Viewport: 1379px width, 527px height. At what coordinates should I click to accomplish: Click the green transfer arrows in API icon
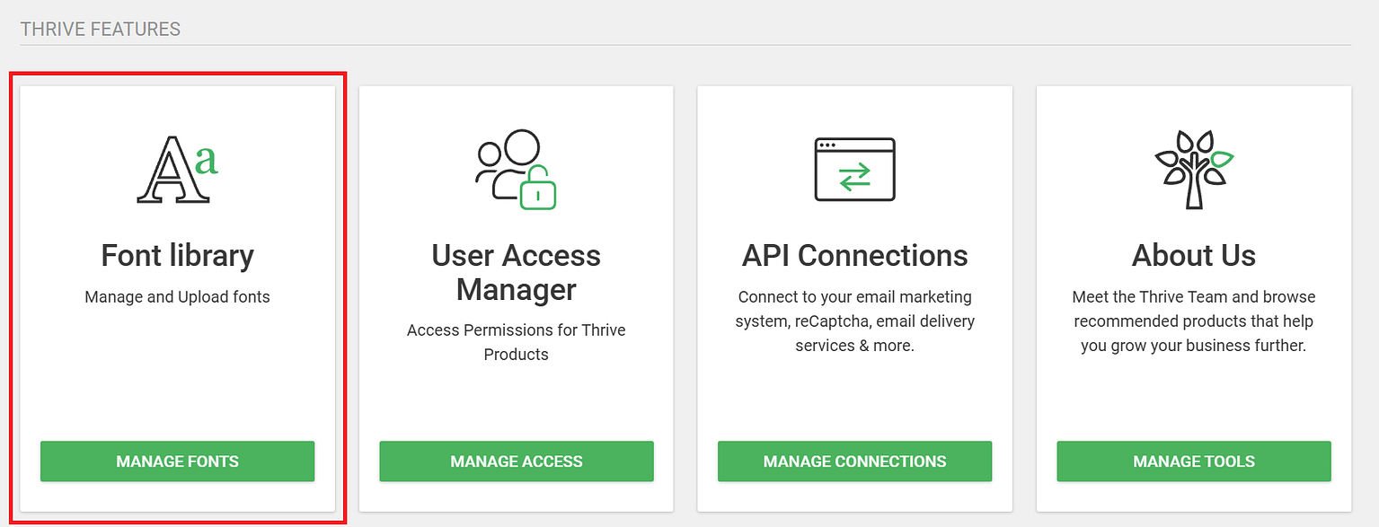[854, 178]
